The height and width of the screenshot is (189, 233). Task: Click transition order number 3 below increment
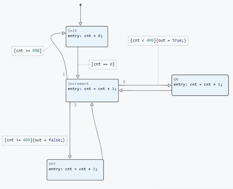click(75, 105)
